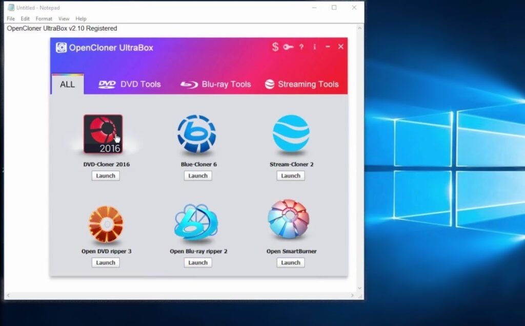Click the Stream-Cloner 2 globe icon

(x=291, y=134)
